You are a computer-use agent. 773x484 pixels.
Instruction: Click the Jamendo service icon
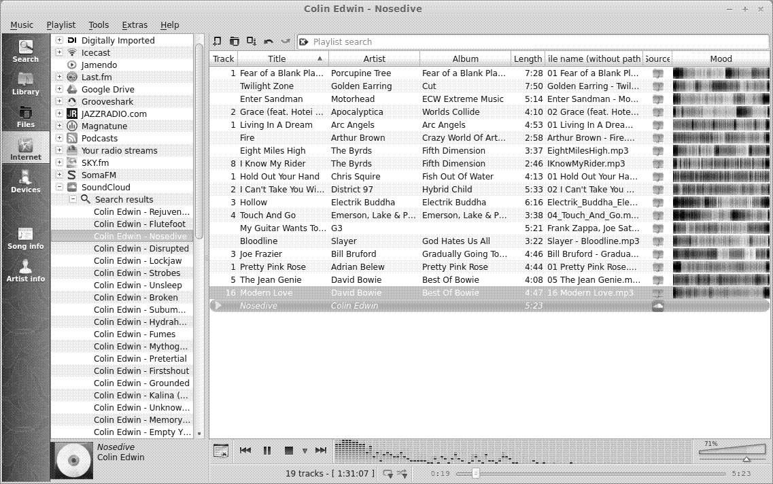coord(72,65)
